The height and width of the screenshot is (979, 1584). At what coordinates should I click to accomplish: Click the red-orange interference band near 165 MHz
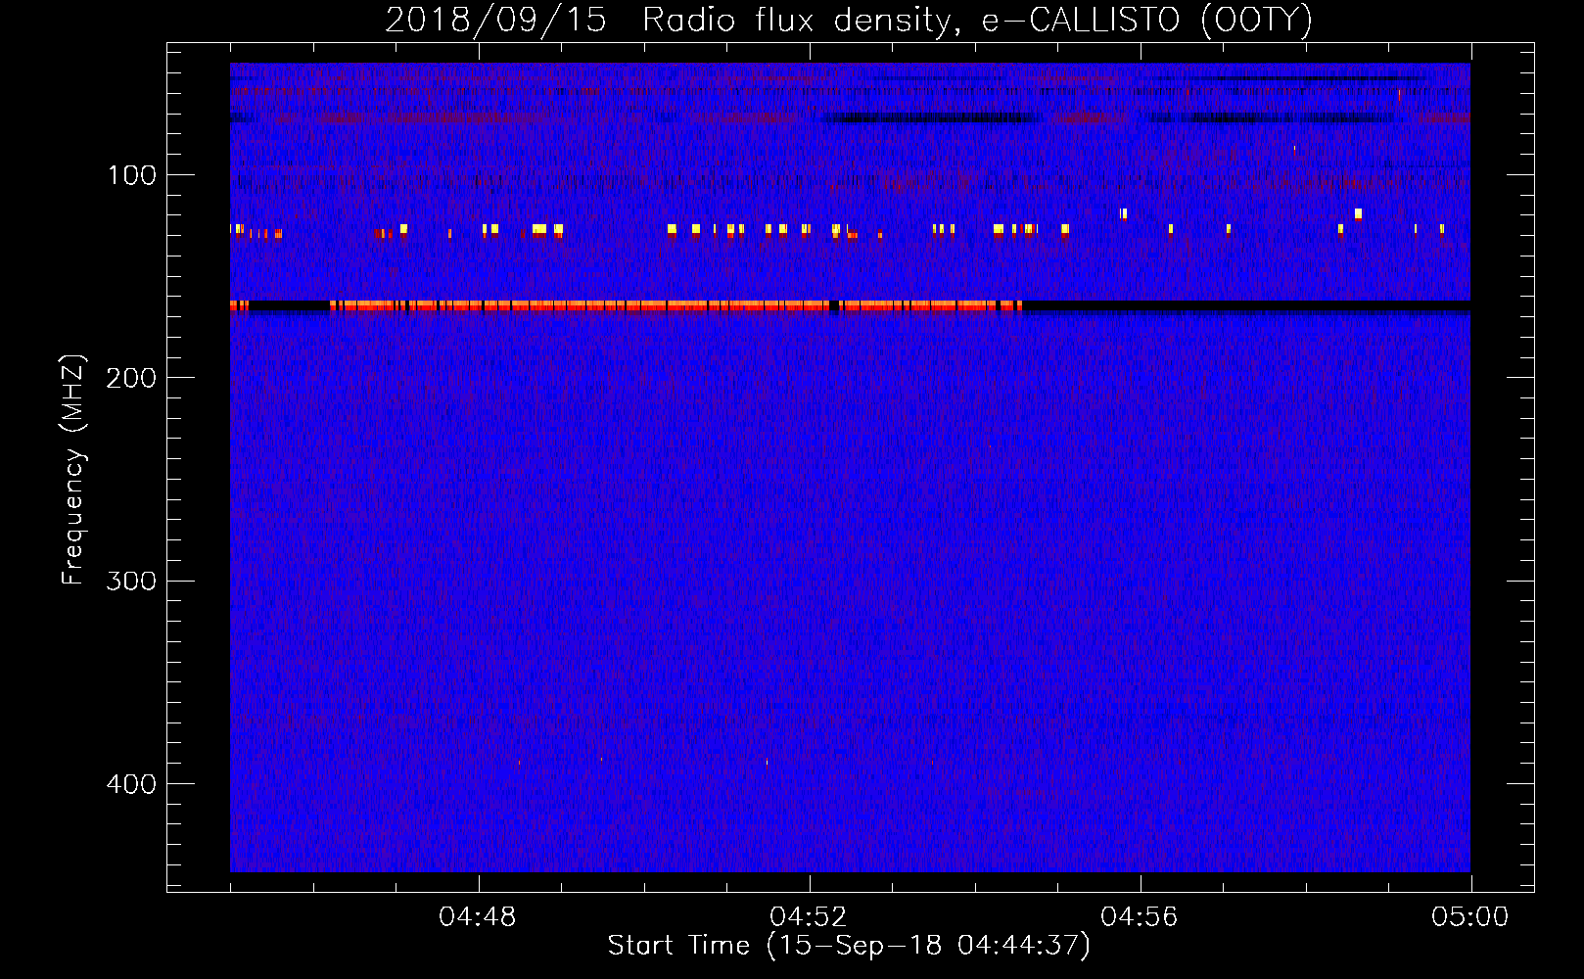coord(676,306)
